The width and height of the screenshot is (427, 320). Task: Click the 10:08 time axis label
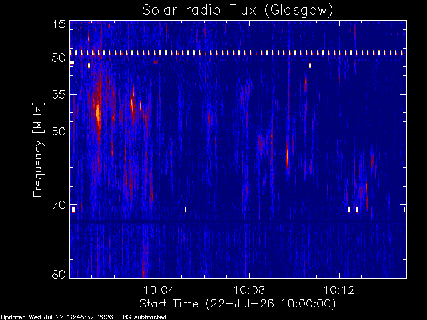(249, 290)
